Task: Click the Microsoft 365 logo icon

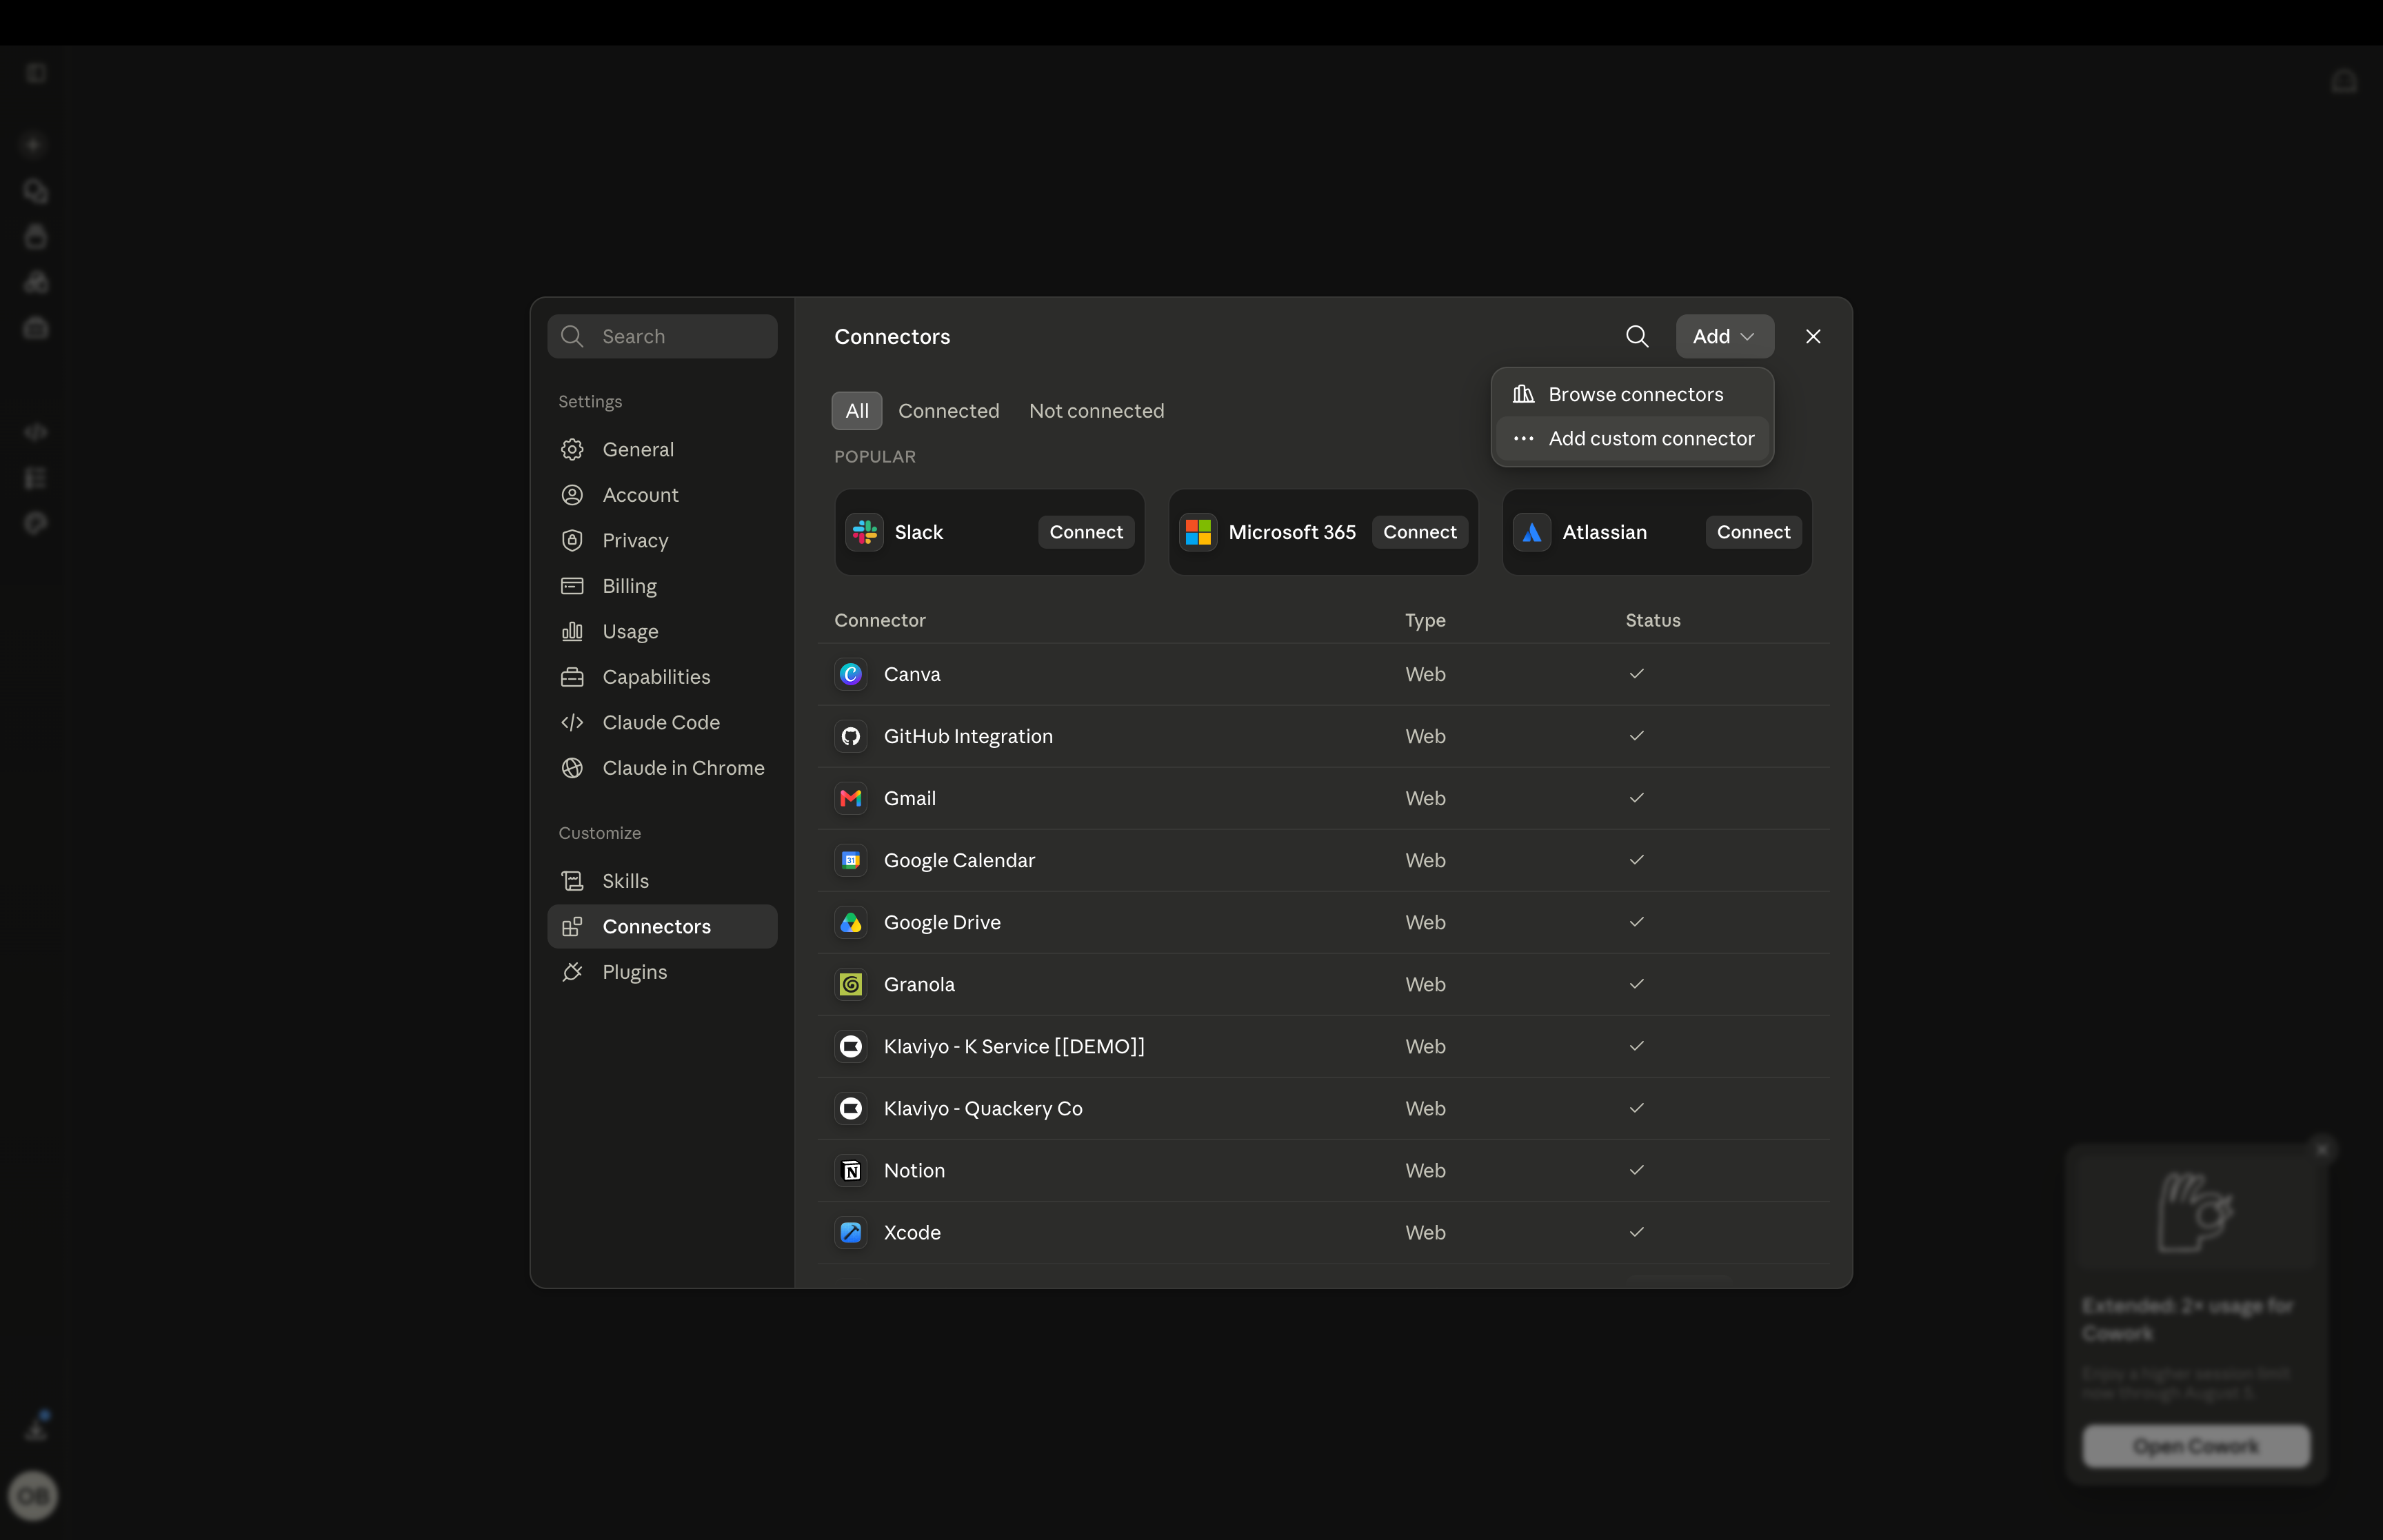Action: [1198, 532]
